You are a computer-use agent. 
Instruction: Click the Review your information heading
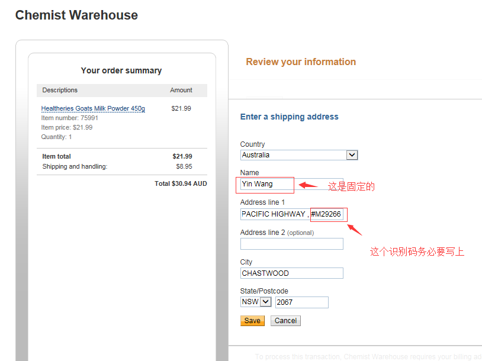click(301, 62)
